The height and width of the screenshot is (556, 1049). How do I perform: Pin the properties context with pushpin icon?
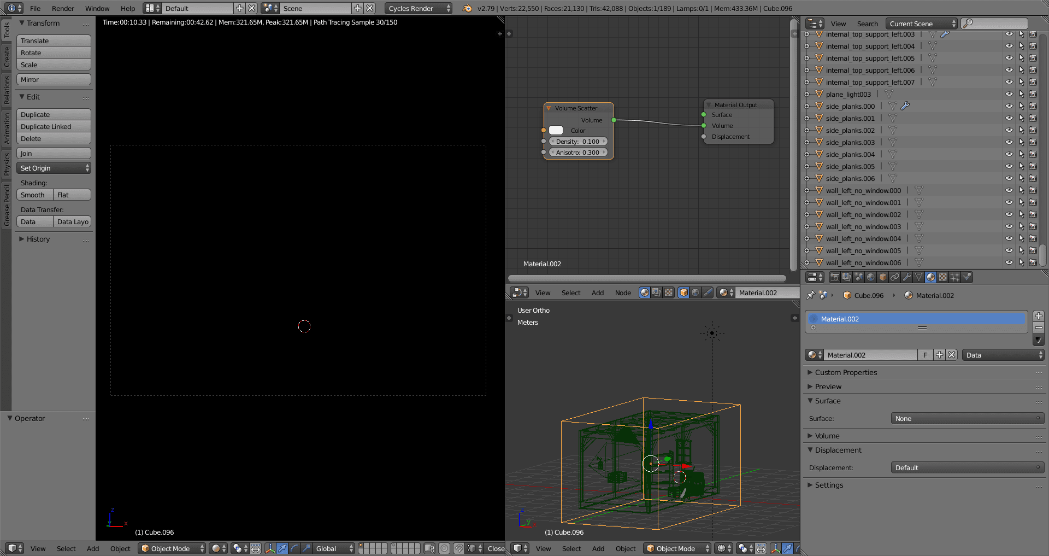click(x=811, y=295)
